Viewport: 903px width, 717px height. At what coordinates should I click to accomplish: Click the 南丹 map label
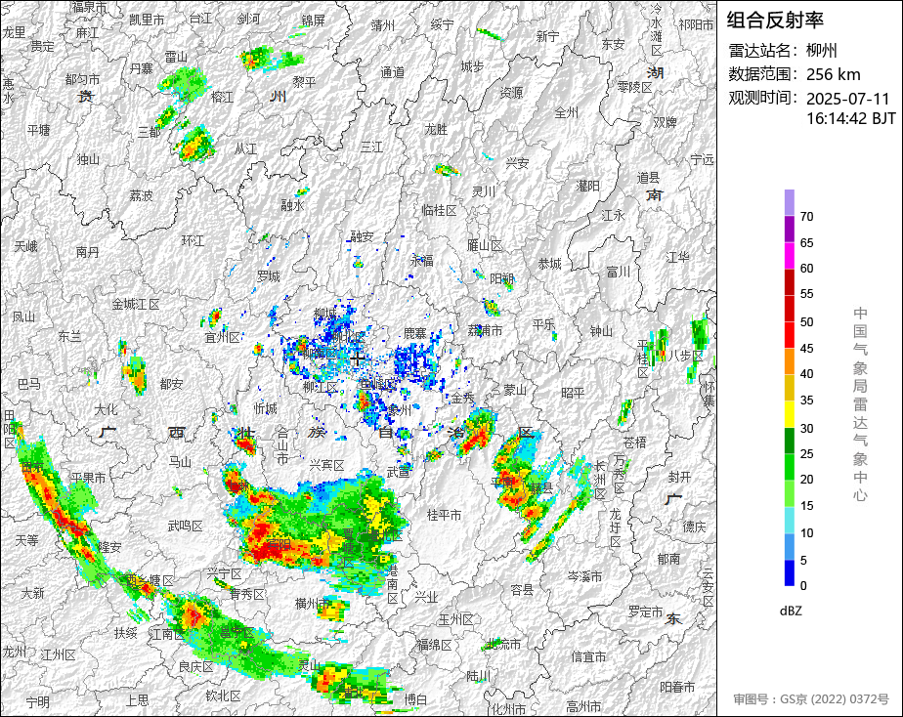click(x=88, y=252)
